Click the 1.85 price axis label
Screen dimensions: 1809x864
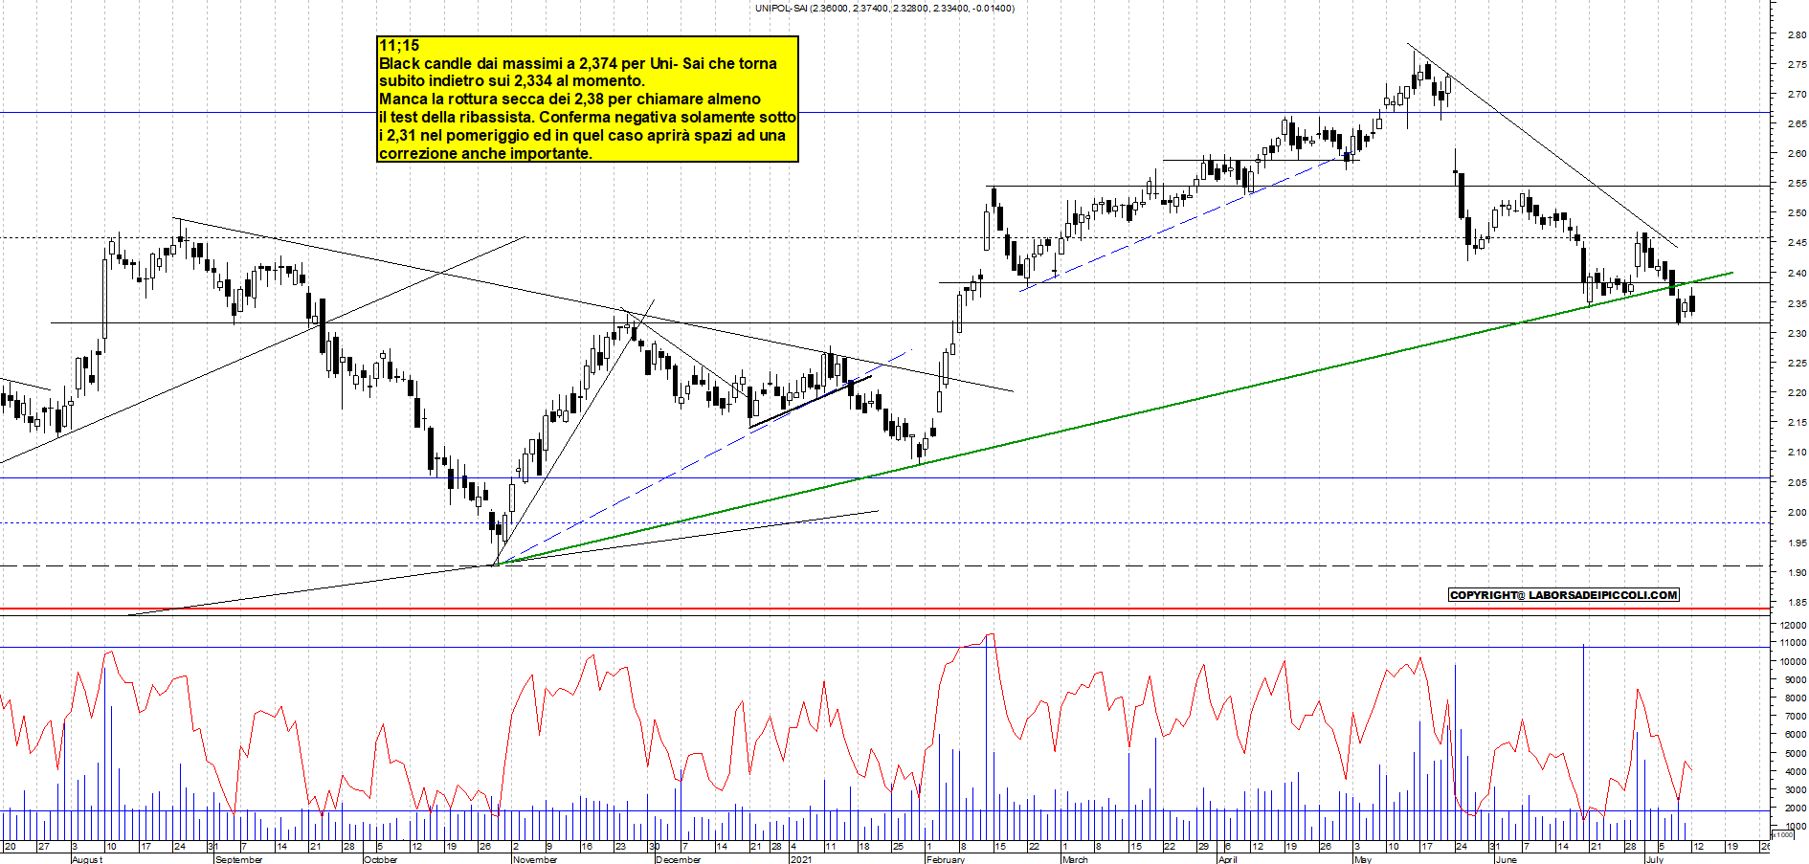pos(1796,603)
